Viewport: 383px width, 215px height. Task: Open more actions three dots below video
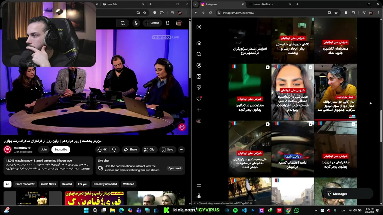point(181,149)
